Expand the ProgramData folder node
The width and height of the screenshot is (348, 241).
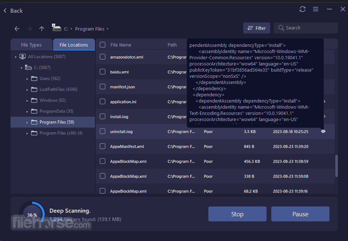click(27, 112)
